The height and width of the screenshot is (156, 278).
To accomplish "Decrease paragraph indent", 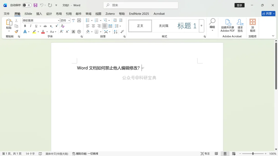I will point(115,20).
